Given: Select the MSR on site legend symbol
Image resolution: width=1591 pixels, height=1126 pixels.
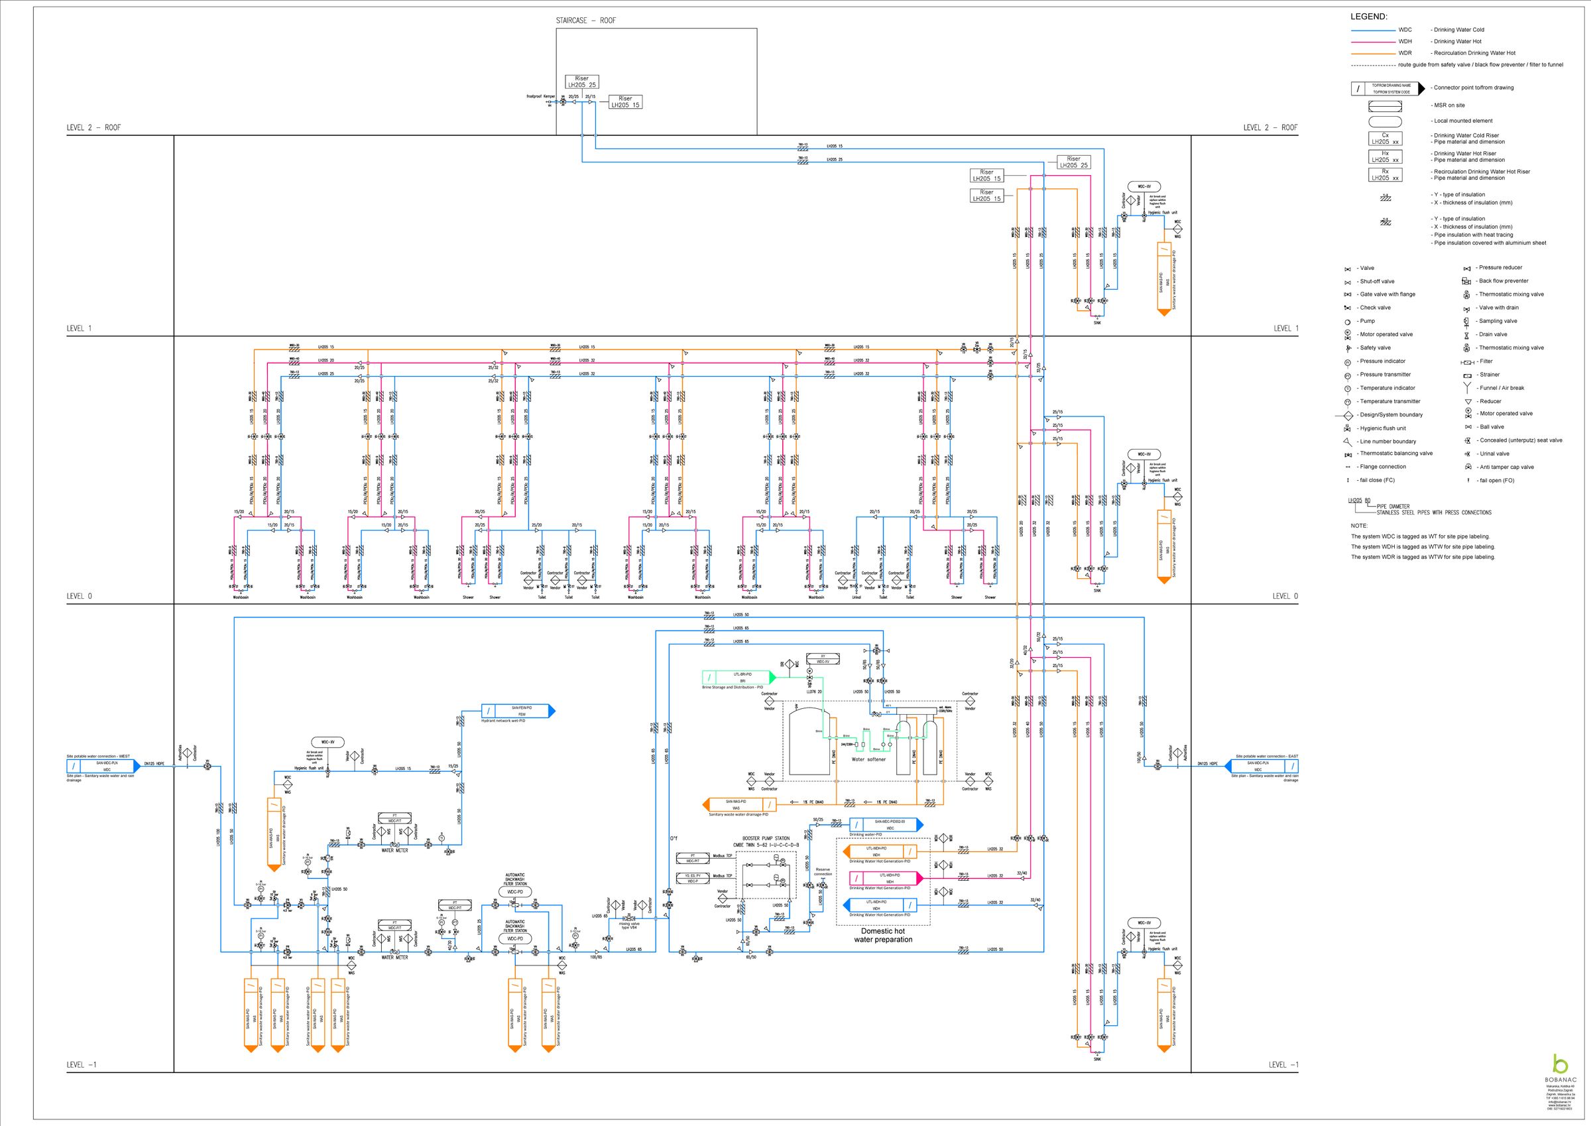Looking at the screenshot, I should click(x=1385, y=106).
